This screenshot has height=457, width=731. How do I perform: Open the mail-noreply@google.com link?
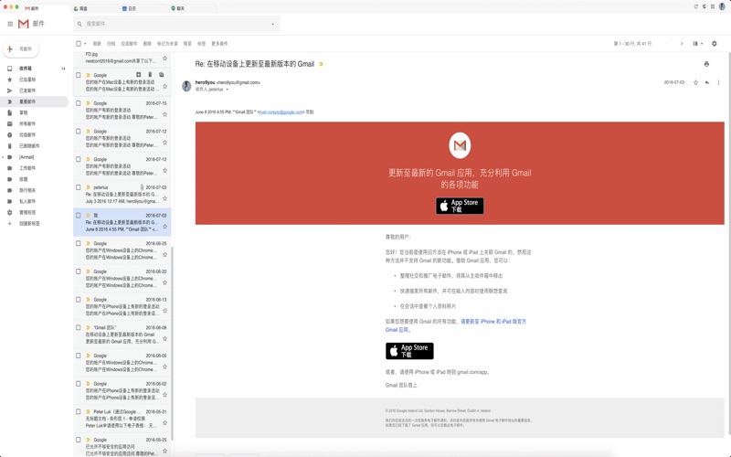point(281,112)
